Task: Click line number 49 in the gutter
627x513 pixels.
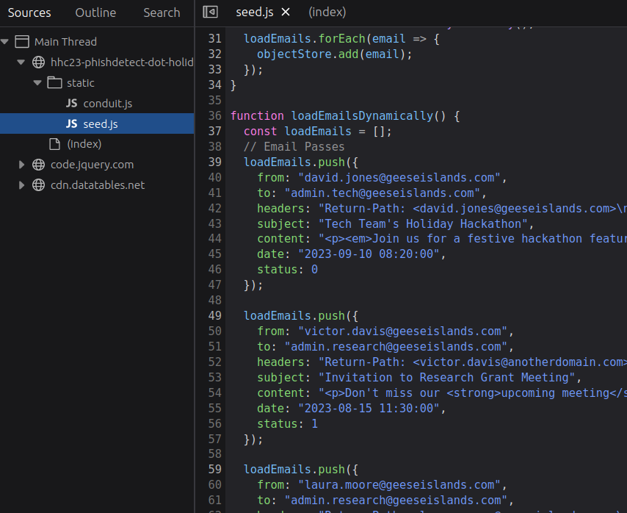Action: (x=214, y=316)
